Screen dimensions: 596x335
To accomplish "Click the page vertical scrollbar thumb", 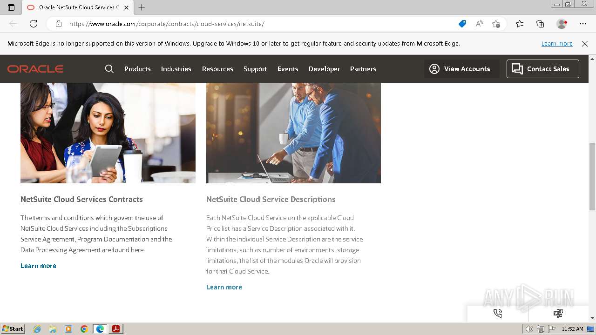I will pyautogui.click(x=592, y=176).
